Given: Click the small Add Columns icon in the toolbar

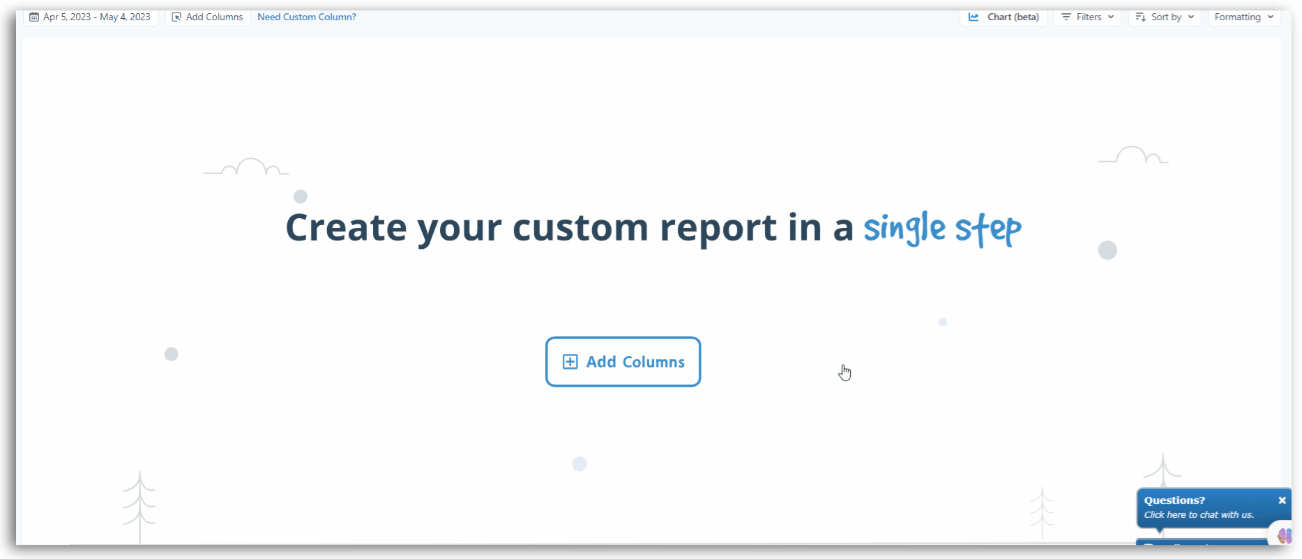Looking at the screenshot, I should tap(176, 17).
